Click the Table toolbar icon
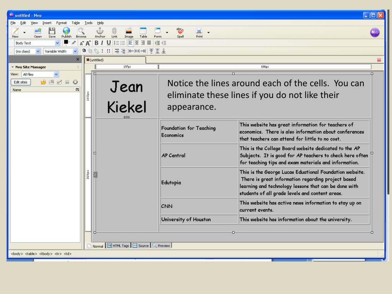 point(143,33)
